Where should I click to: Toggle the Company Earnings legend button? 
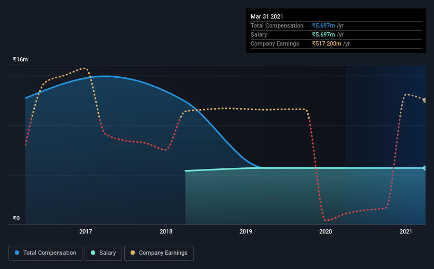159,253
